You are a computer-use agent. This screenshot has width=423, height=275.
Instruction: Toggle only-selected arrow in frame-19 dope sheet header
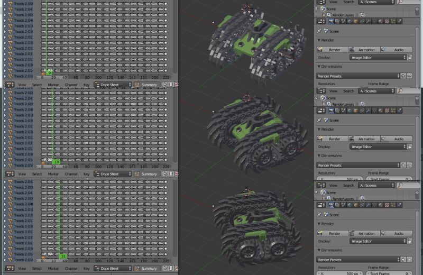165,174
